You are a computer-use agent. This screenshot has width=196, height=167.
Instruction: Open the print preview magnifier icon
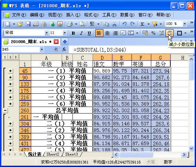click(82, 24)
